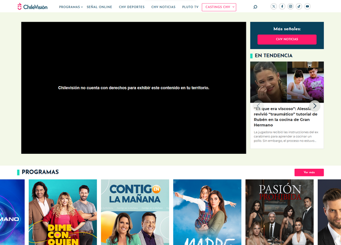The width and height of the screenshot is (341, 245).
Task: Open the Gran Hermano program card
Action: 12,212
